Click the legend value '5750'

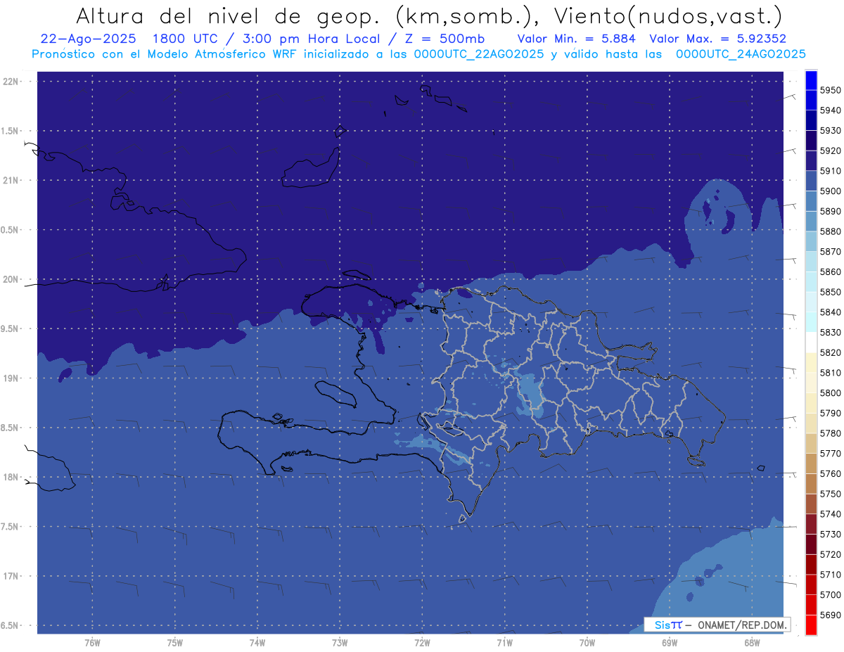pos(831,494)
